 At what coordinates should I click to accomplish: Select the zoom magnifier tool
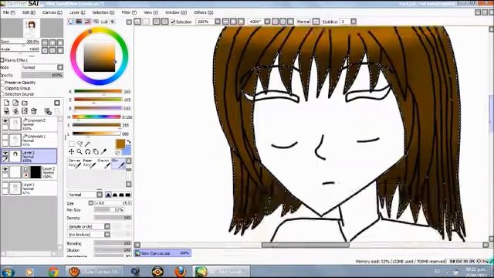point(80,152)
